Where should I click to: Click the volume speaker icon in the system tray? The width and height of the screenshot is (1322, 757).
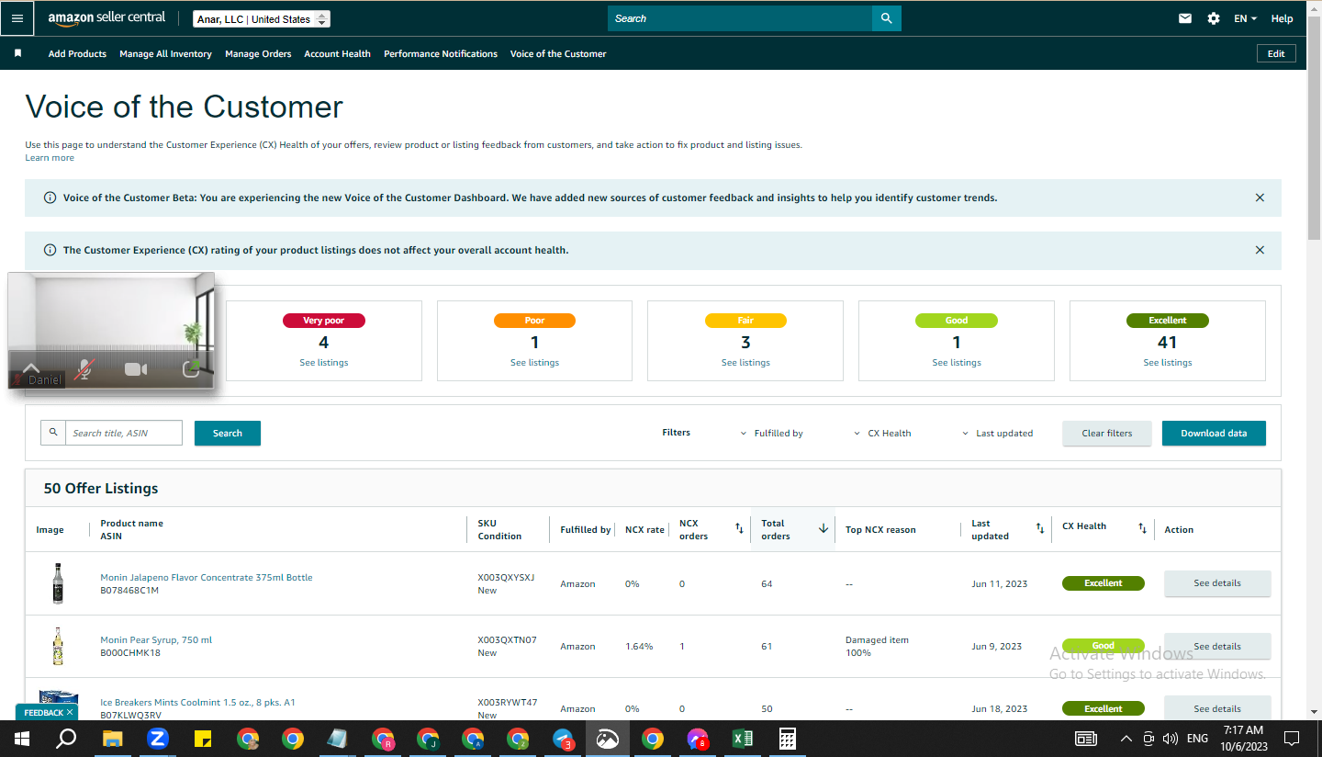[1170, 739]
